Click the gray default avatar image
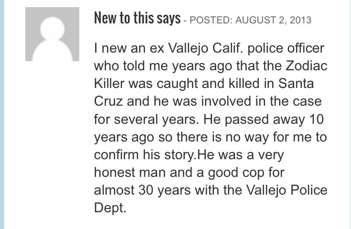 [x=52, y=34]
